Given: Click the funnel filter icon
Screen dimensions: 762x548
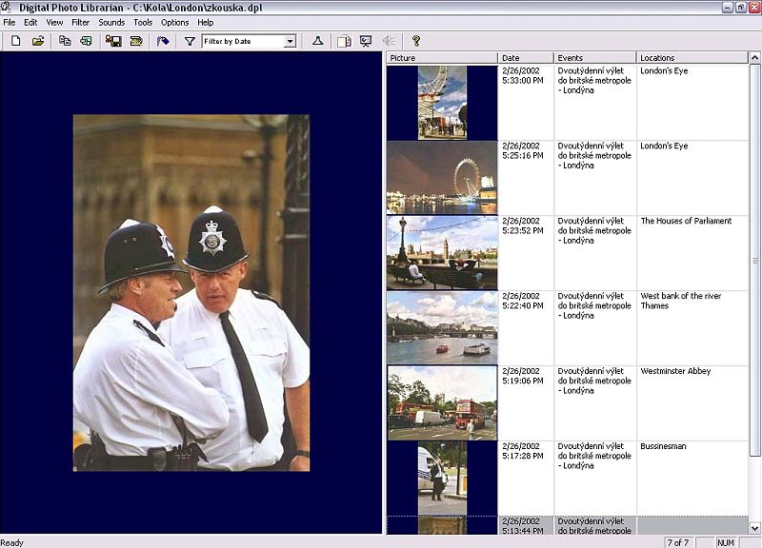Looking at the screenshot, I should pos(190,42).
